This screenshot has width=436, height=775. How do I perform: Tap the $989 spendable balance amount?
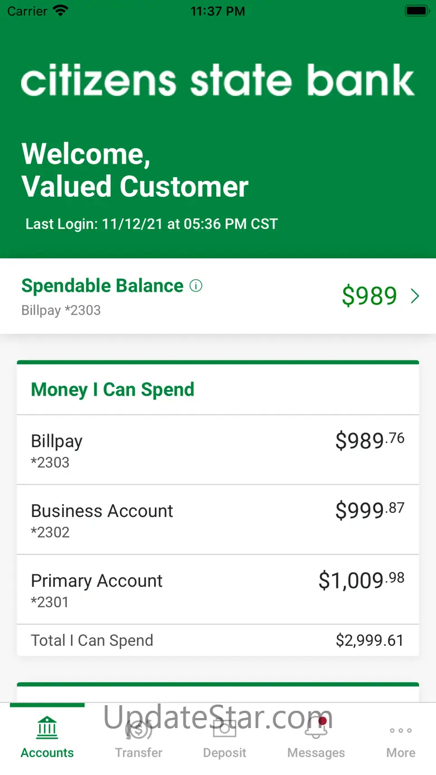[369, 296]
